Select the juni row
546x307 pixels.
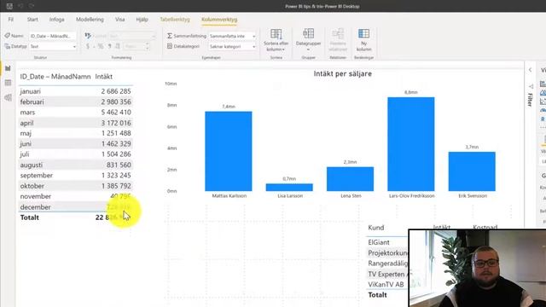tap(76, 144)
